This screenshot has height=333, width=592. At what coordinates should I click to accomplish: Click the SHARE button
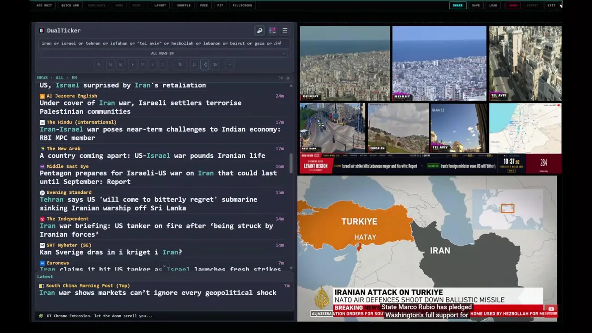click(457, 6)
